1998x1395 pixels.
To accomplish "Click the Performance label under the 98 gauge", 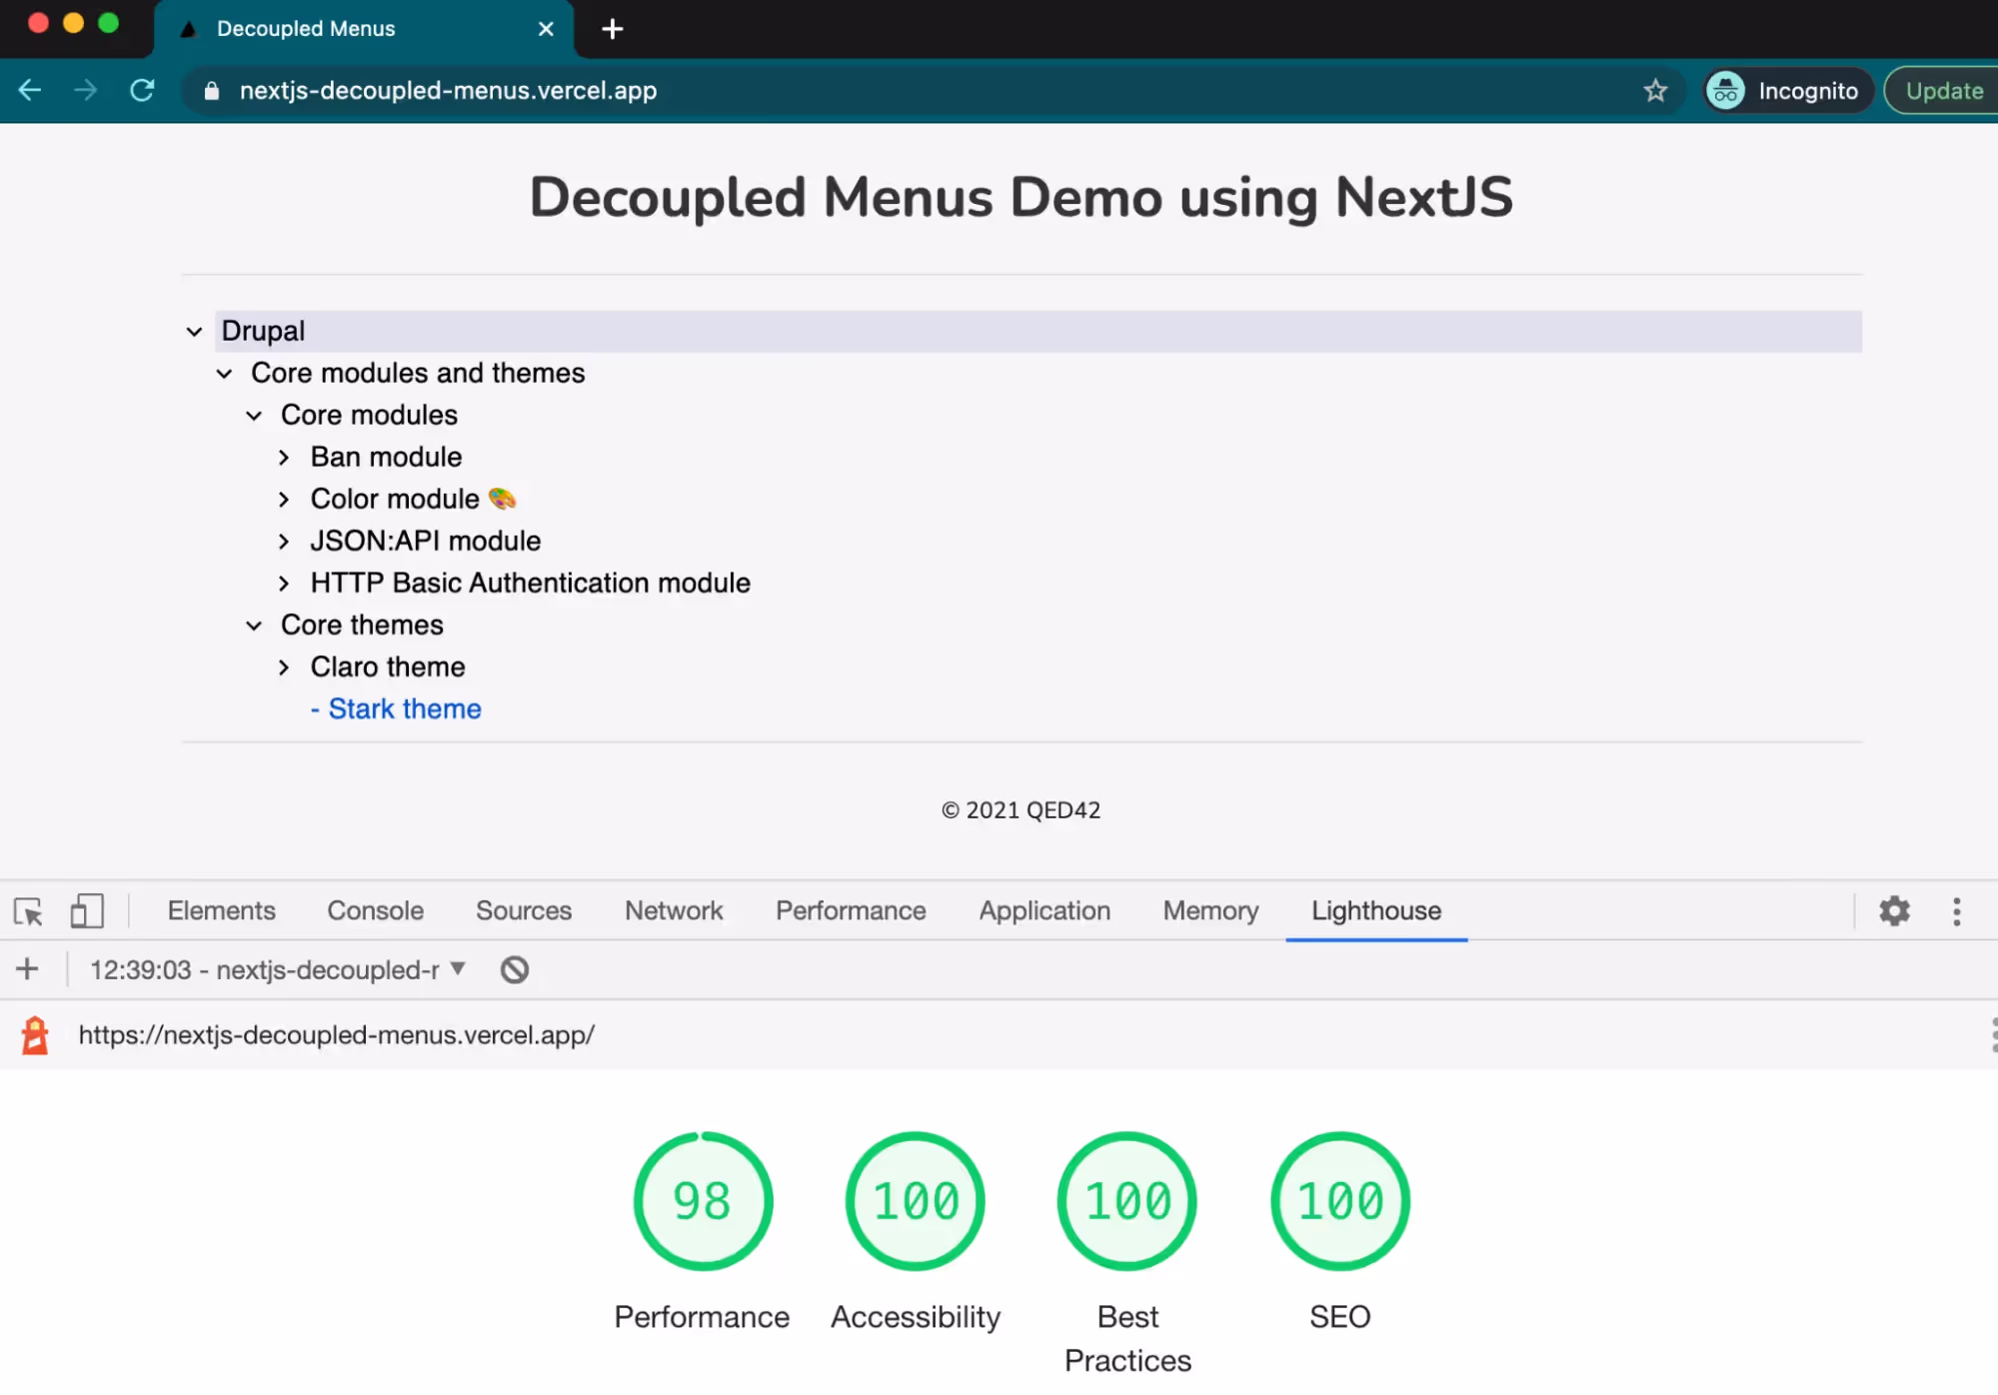I will [702, 1317].
